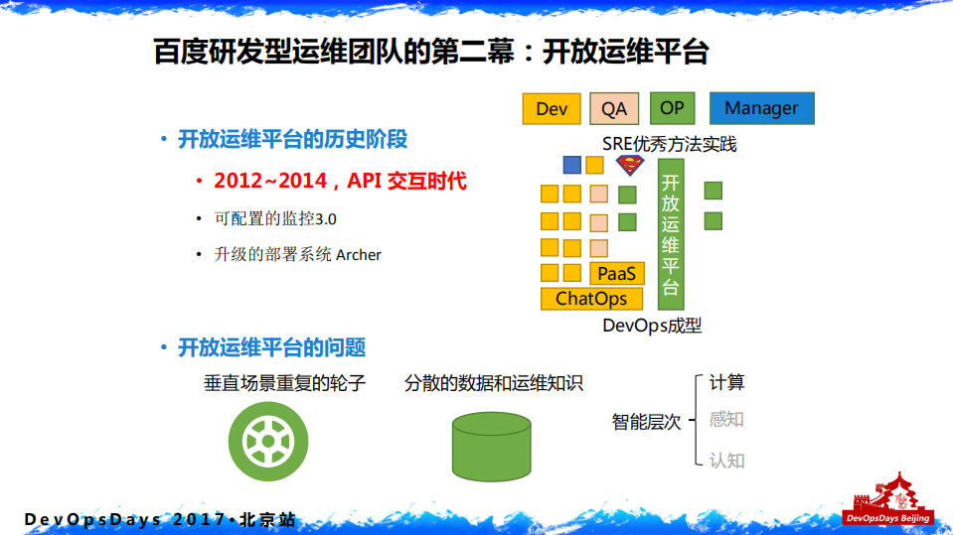Click the bullet 升级的部署系统 Archer
The image size is (953, 535).
click(298, 254)
